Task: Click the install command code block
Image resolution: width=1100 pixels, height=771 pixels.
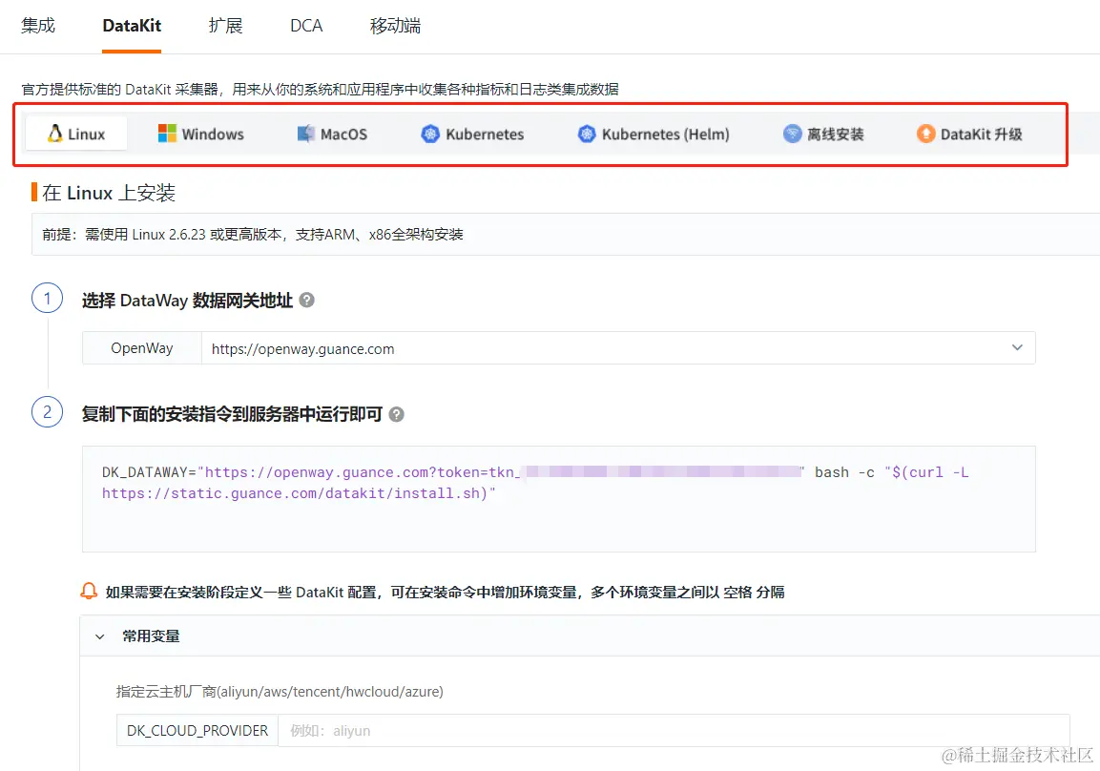Action: 558,499
